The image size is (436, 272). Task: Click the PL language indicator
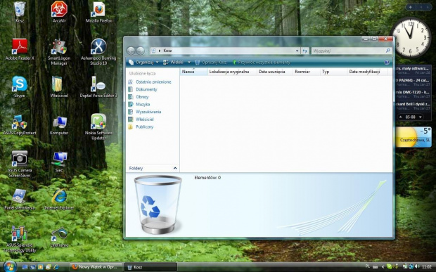367,266
